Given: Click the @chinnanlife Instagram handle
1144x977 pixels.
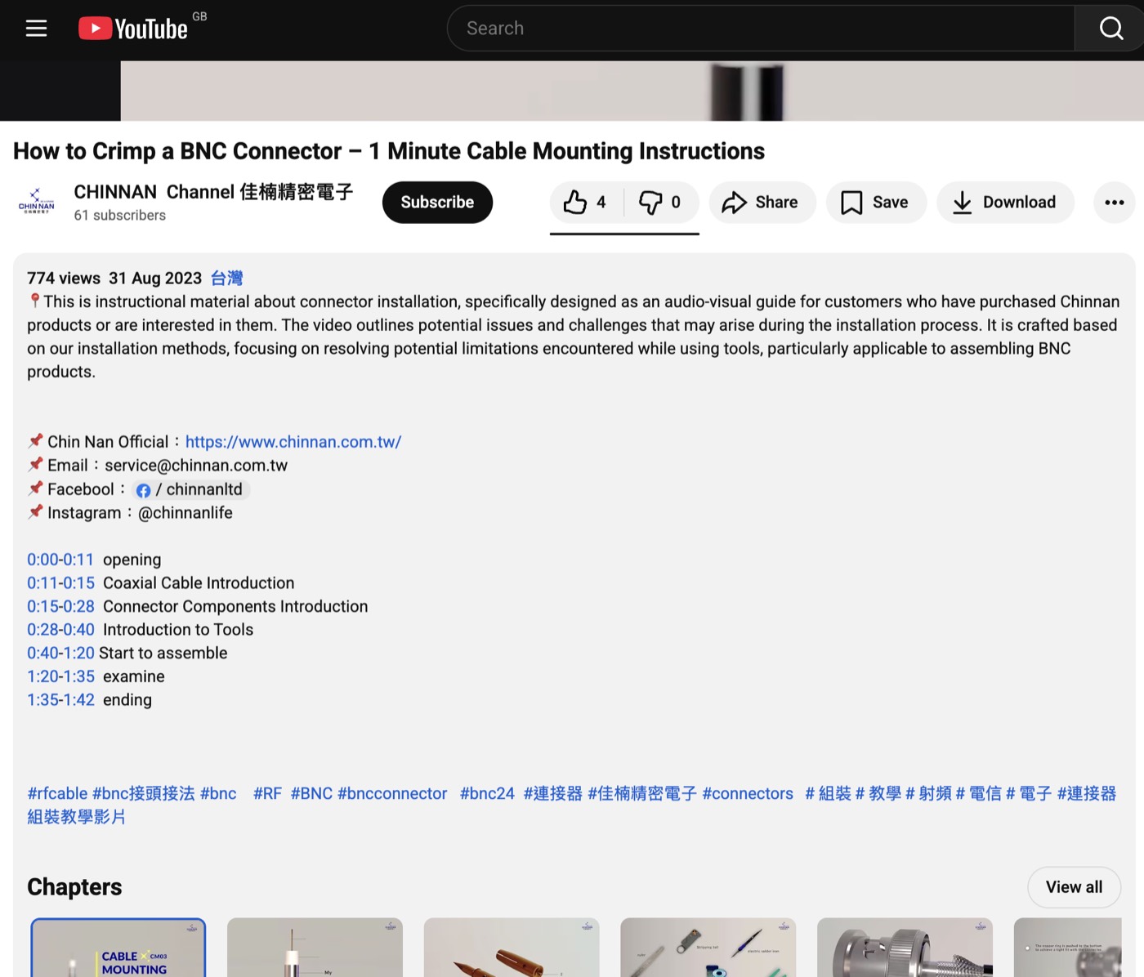Looking at the screenshot, I should coord(185,513).
